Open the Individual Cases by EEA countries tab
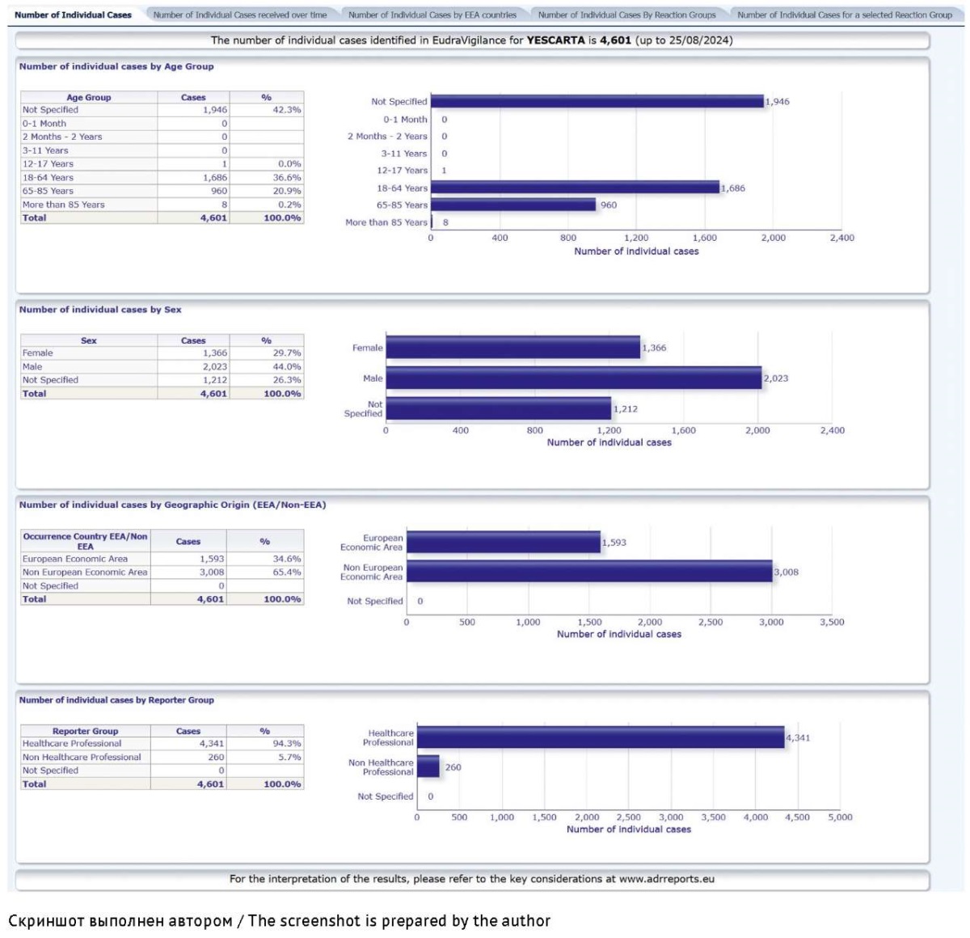This screenshot has width=970, height=938. [x=432, y=15]
